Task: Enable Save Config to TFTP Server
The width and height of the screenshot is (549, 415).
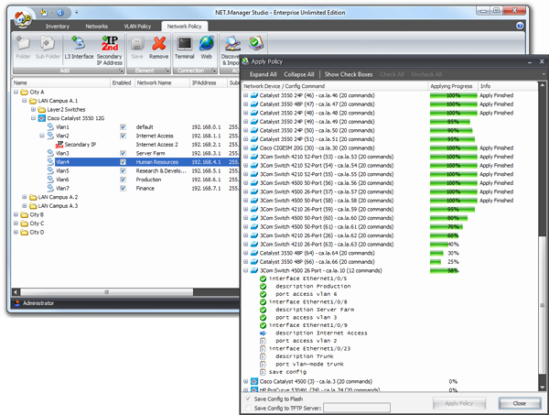Action: pyautogui.click(x=248, y=407)
